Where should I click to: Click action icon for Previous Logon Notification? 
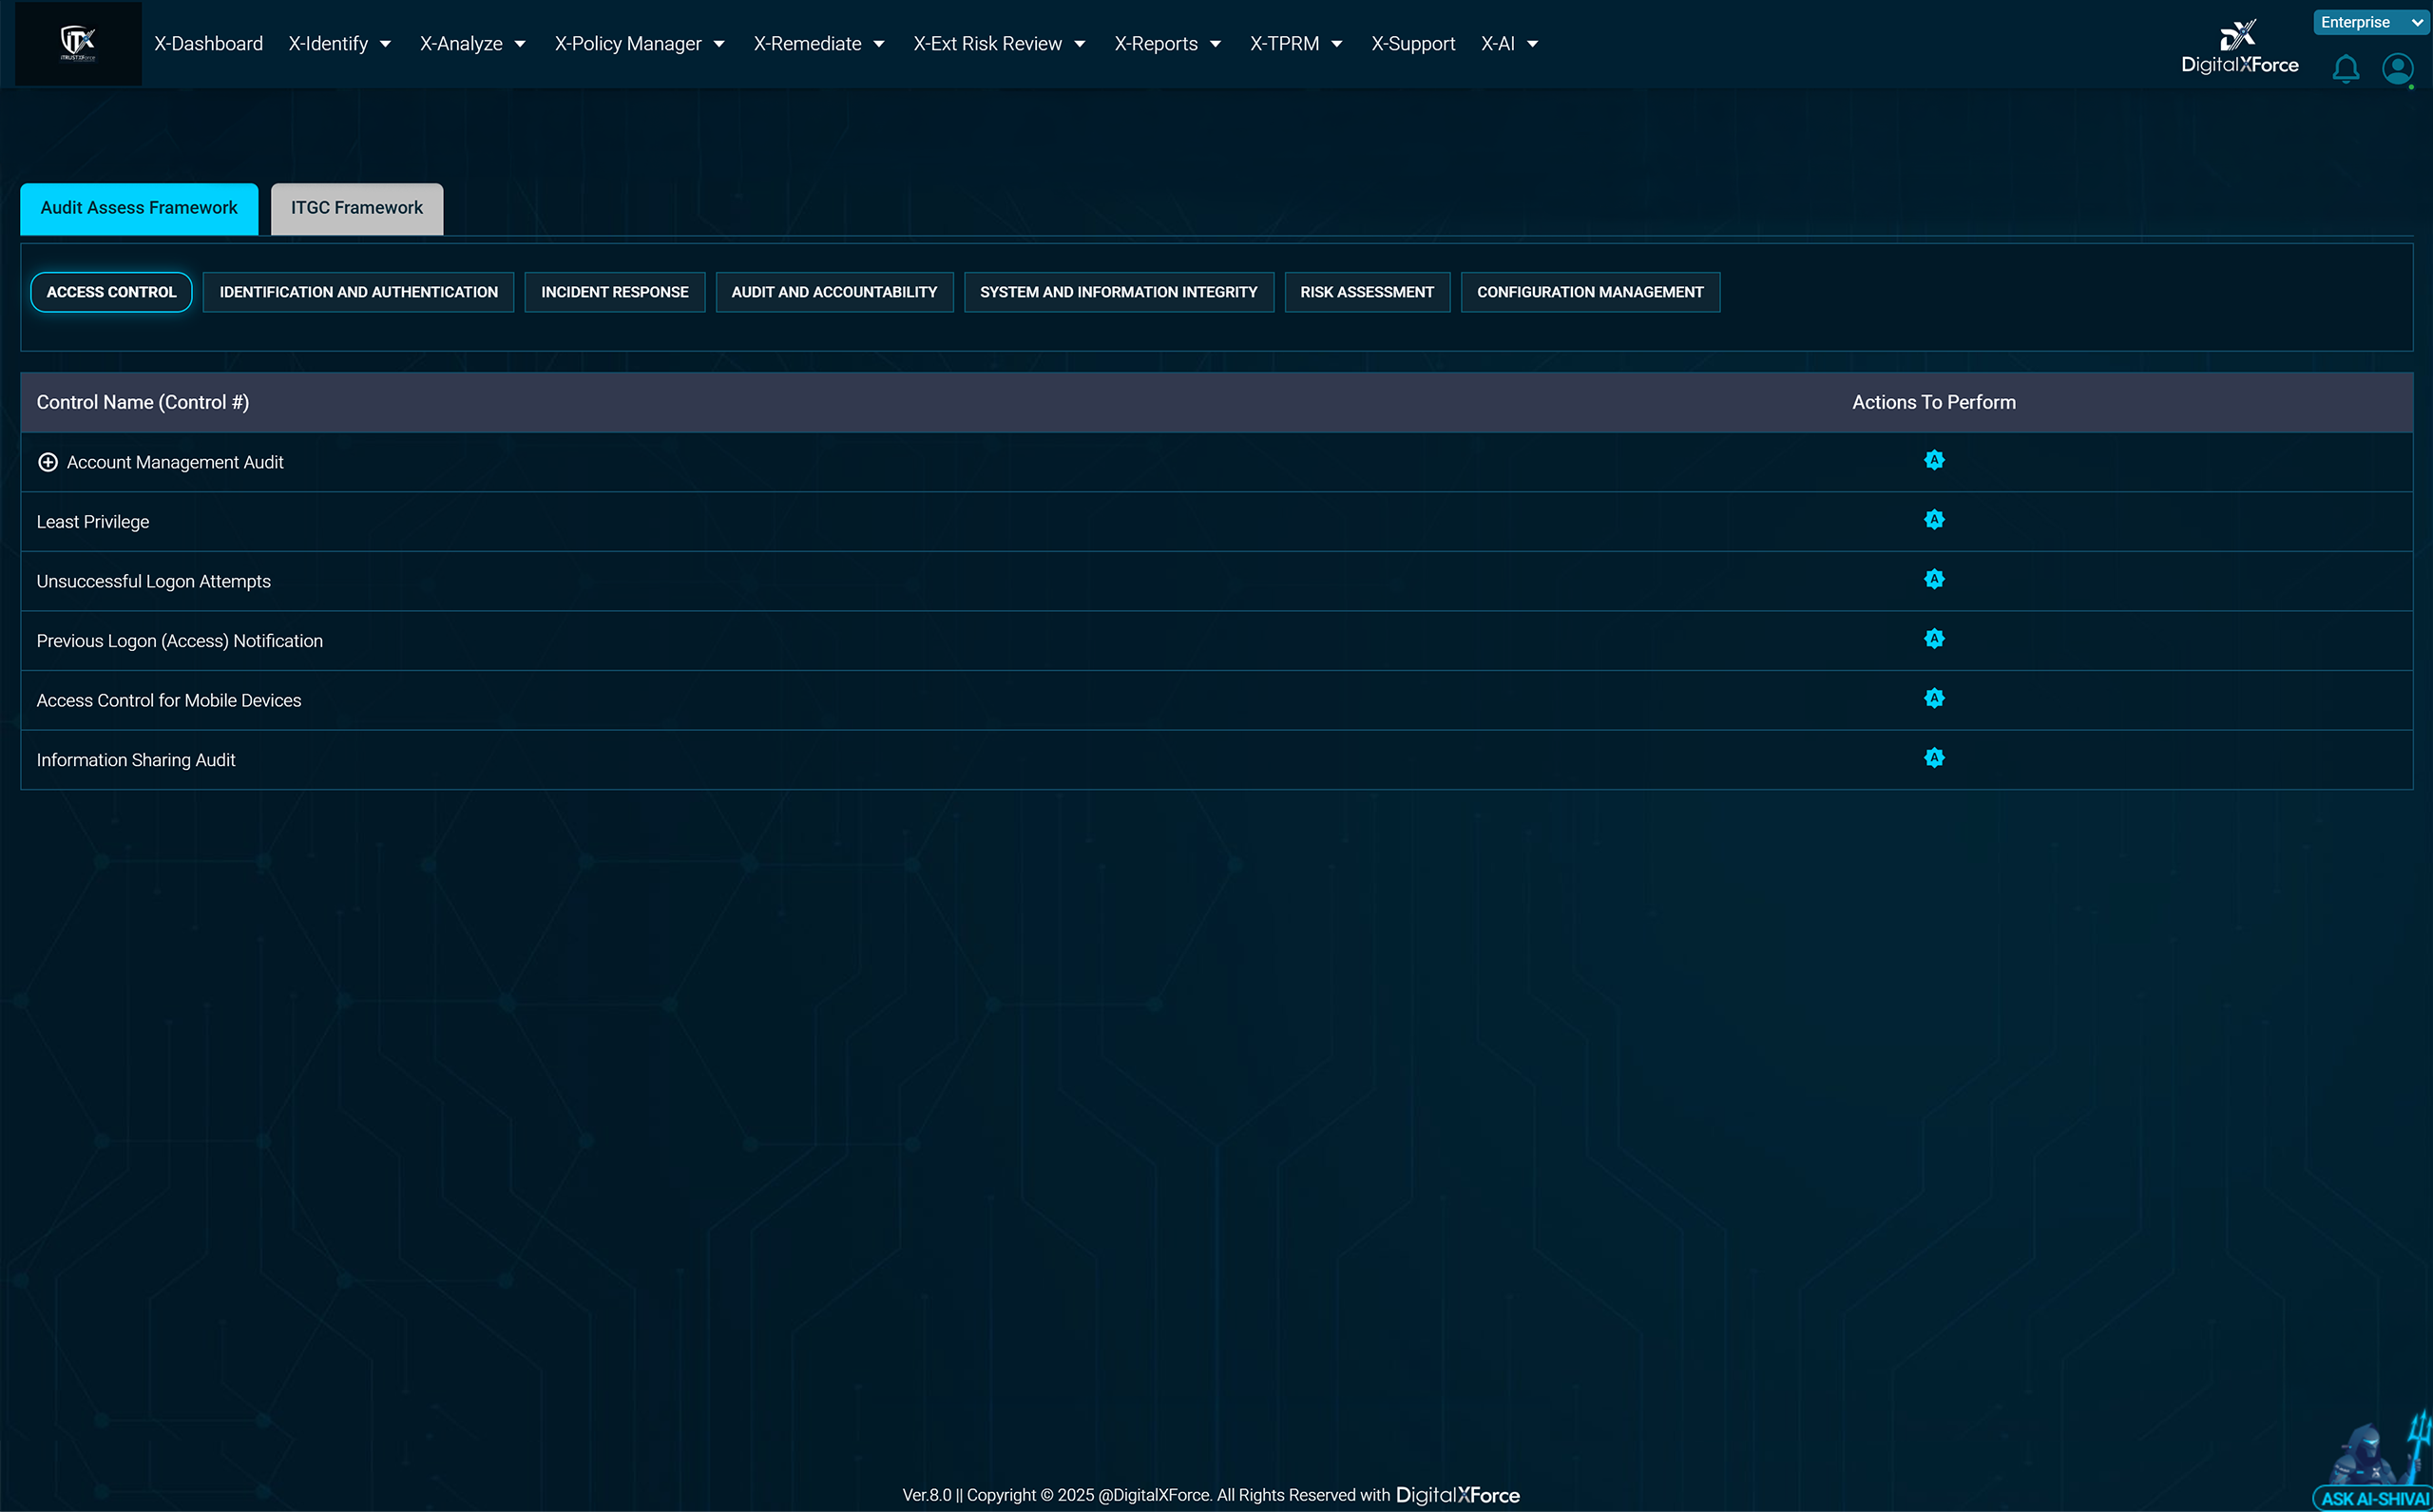click(x=1933, y=639)
